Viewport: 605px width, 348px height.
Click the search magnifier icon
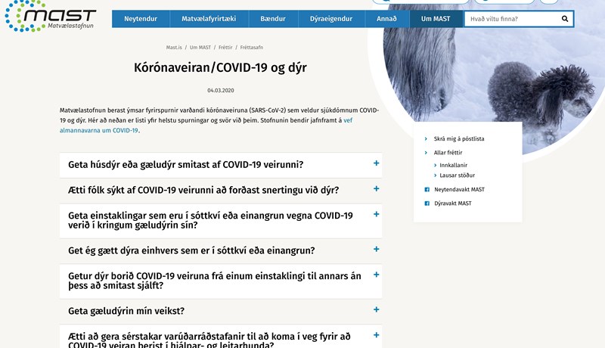pos(565,18)
